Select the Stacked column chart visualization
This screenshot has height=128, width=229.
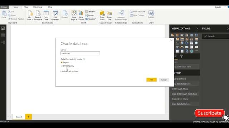pyautogui.click(x=177, y=35)
